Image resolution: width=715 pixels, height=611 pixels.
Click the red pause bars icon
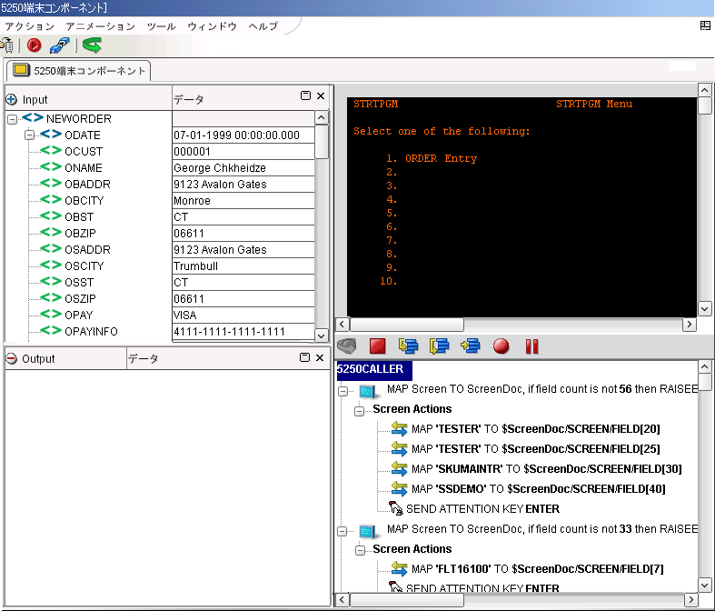coord(531,346)
